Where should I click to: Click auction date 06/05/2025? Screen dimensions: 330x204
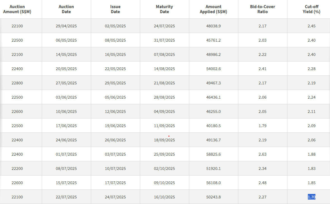tap(66, 40)
